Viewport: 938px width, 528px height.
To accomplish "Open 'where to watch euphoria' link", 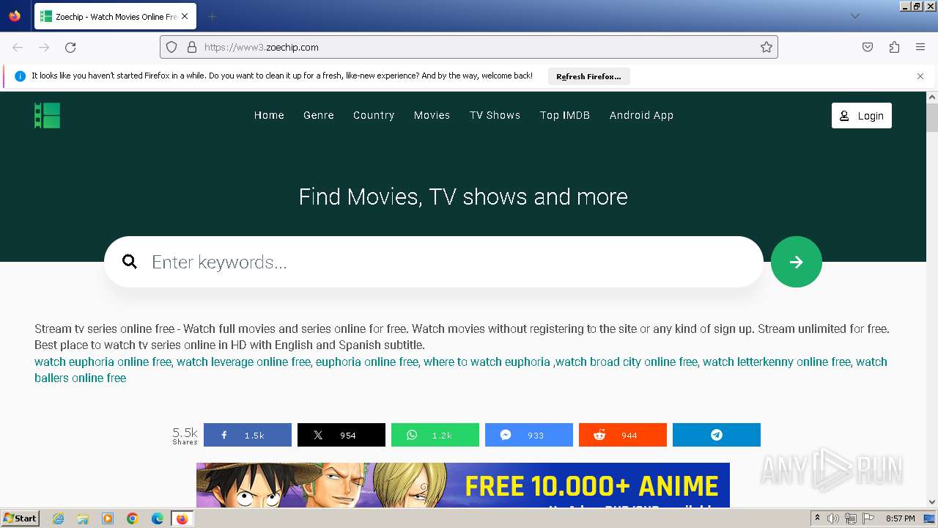I will pos(487,362).
